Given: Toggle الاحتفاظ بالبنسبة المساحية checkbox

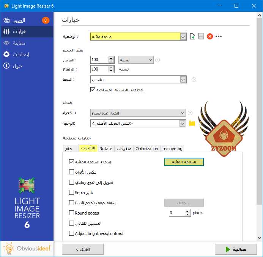Looking at the screenshot, I should pos(93,90).
